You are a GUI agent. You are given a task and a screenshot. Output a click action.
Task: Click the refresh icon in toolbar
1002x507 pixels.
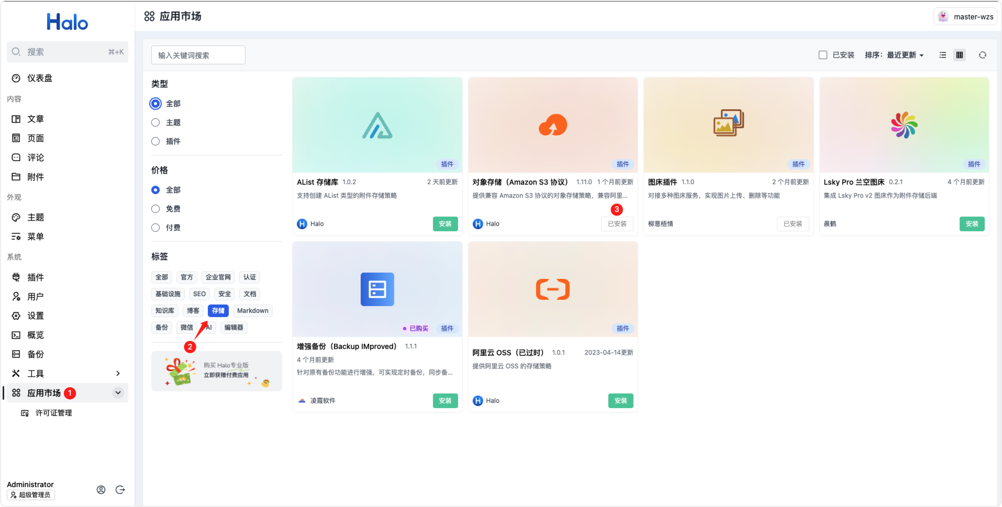[983, 55]
